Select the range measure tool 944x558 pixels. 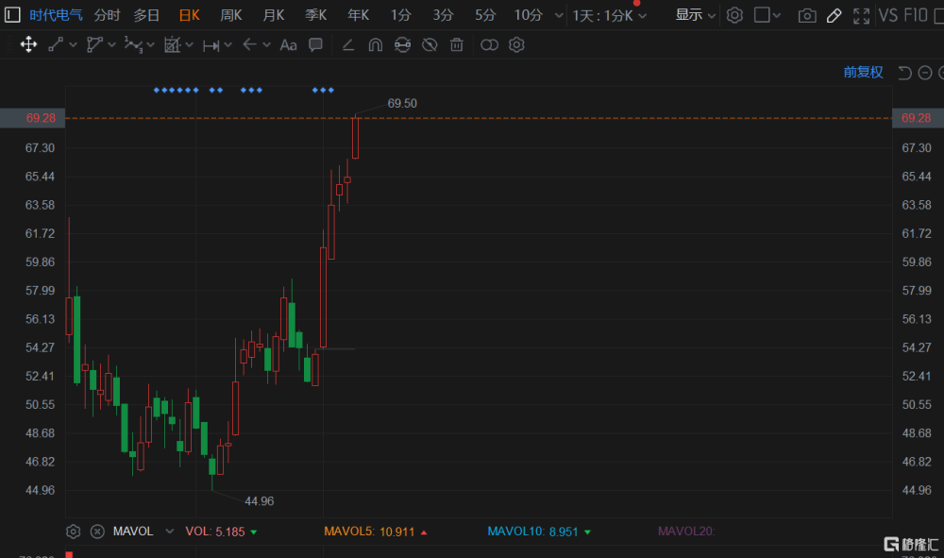(211, 45)
